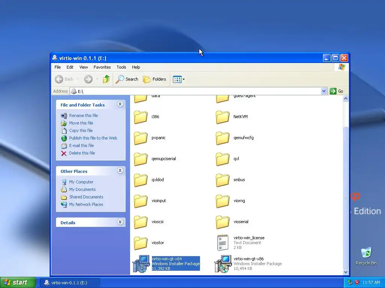Maximize the virtio-win-0.1.1 window
This screenshot has width=385, height=288.
335,58
